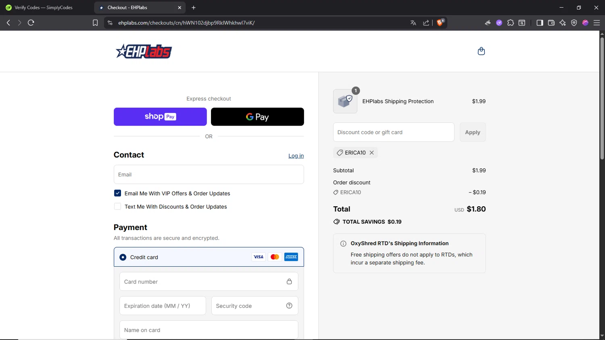Viewport: 605px width, 340px height.
Task: Go back with the browser back arrow
Action: pyautogui.click(x=8, y=23)
